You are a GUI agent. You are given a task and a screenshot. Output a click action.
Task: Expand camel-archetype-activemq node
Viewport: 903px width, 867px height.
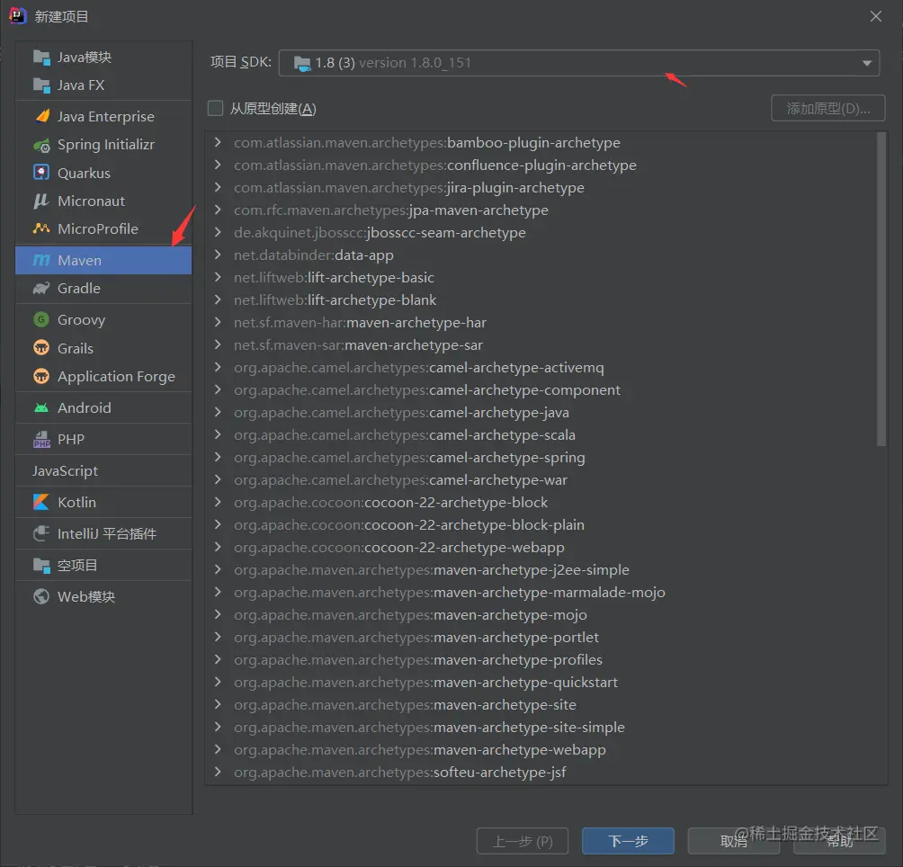click(x=218, y=367)
